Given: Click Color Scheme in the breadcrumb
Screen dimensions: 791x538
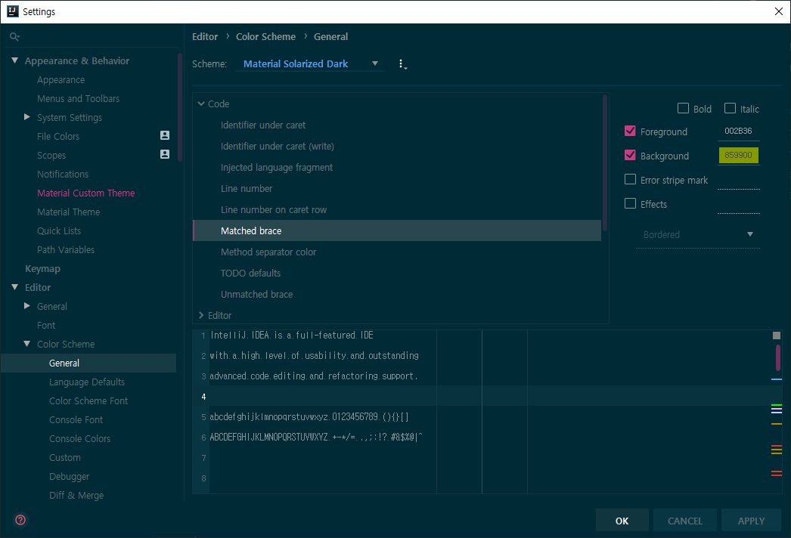Looking at the screenshot, I should click(x=266, y=37).
